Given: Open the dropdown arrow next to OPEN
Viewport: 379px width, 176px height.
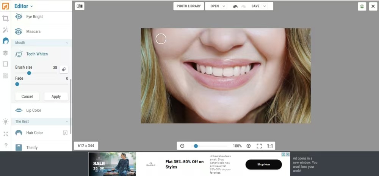Looking at the screenshot, I should pyautogui.click(x=224, y=6).
